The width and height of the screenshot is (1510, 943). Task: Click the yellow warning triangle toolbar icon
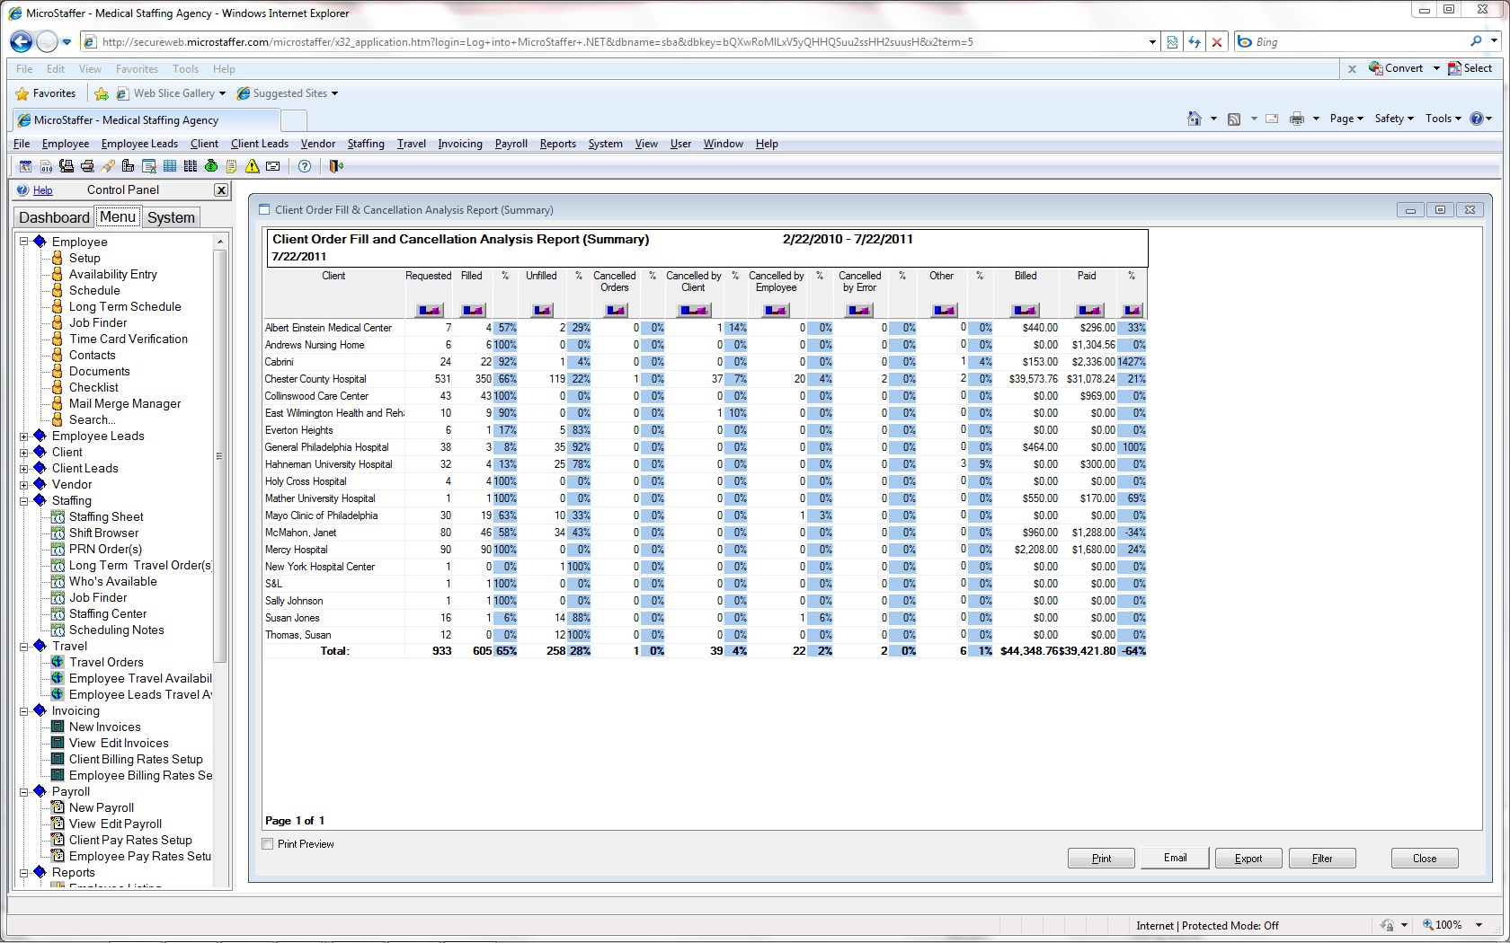point(253,166)
